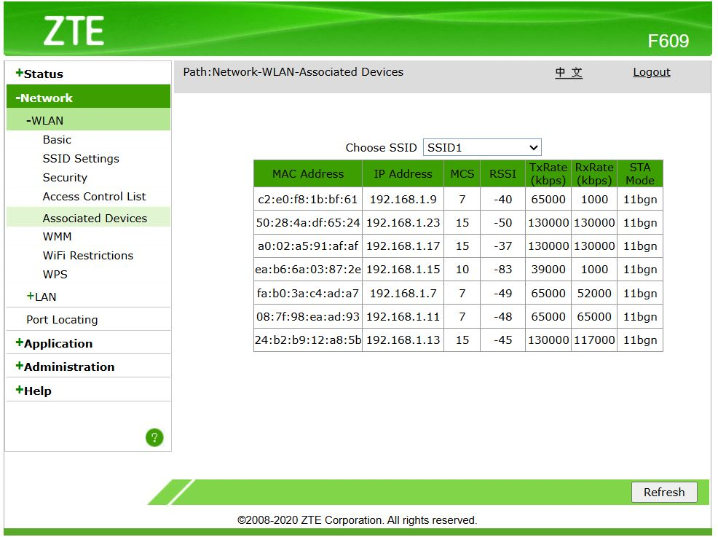Screen dimensions: 718x537
Task: Click the green help question mark icon
Action: (x=154, y=437)
